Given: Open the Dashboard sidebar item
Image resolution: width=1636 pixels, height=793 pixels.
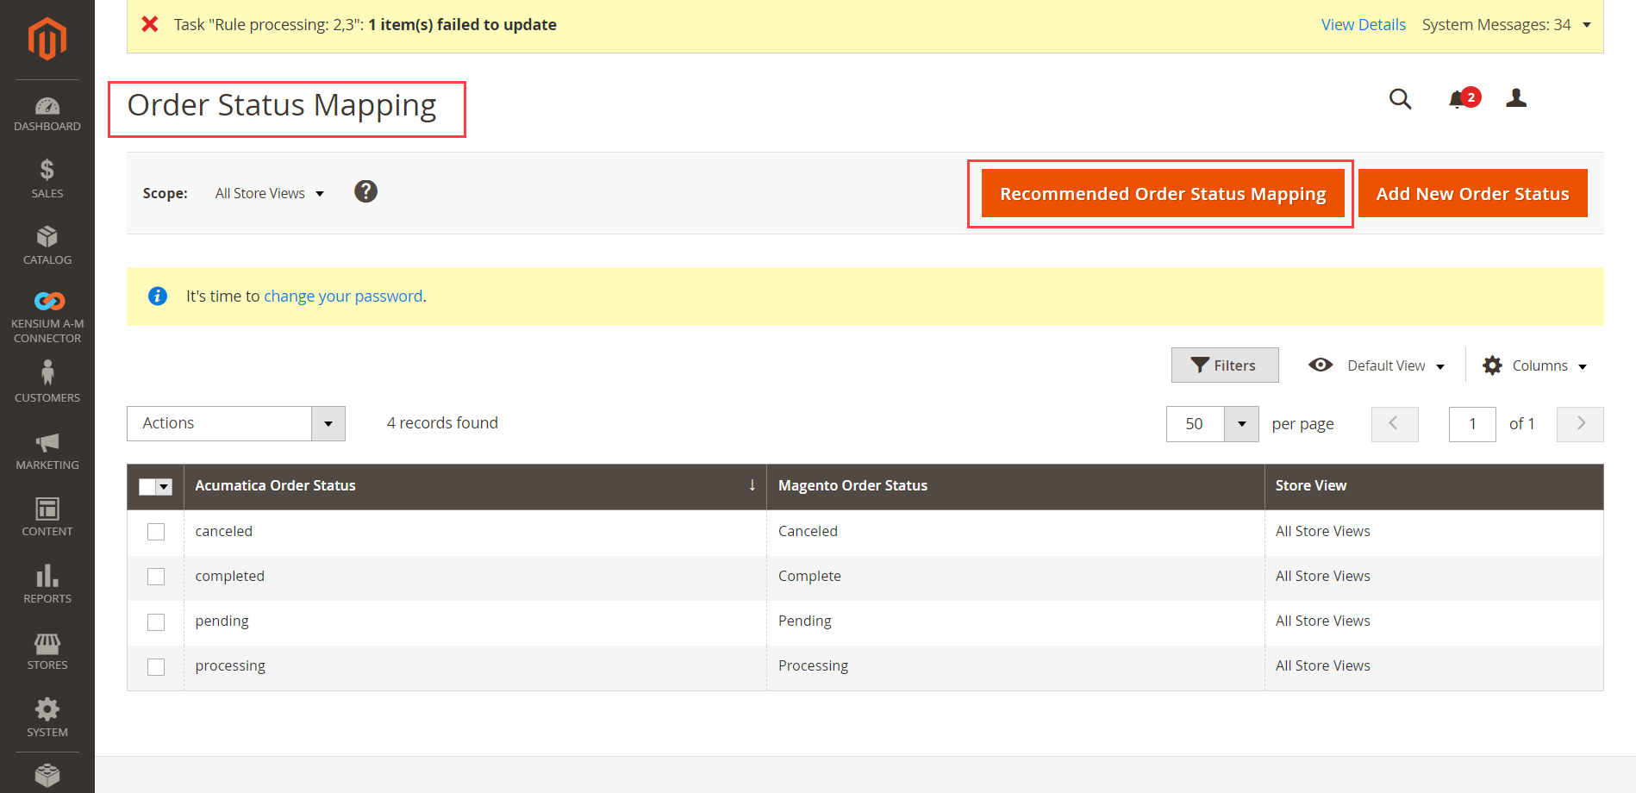Looking at the screenshot, I should point(47,115).
